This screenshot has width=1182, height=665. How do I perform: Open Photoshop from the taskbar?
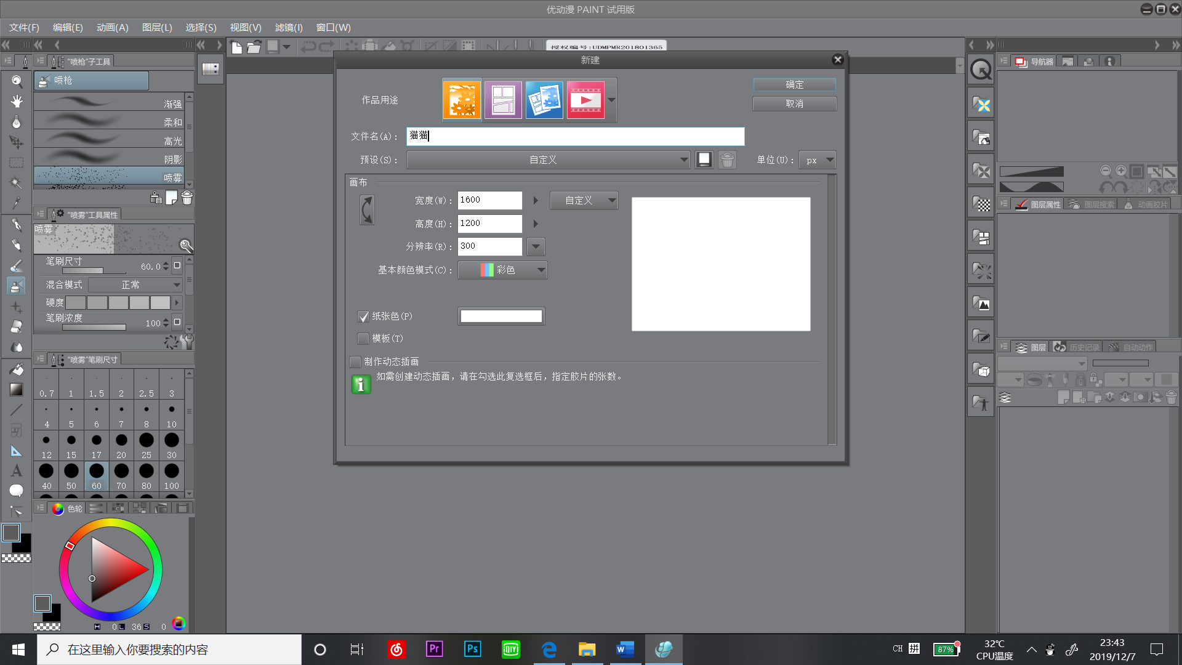(x=472, y=649)
